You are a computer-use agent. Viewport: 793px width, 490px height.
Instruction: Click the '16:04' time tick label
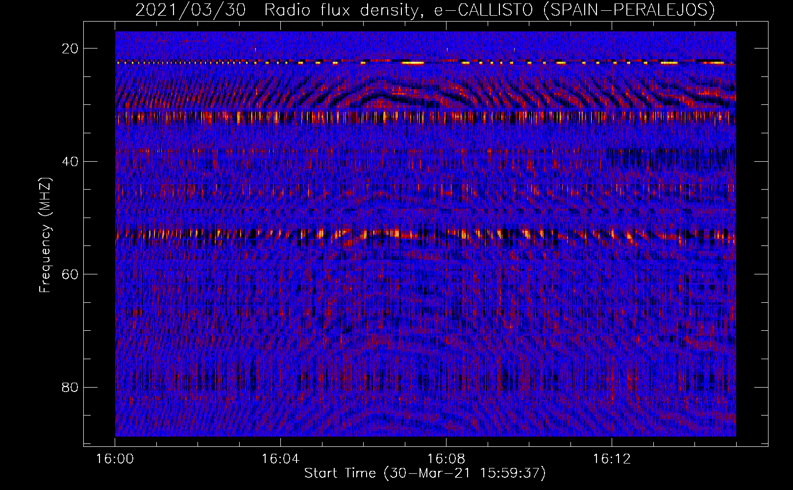coord(280,459)
